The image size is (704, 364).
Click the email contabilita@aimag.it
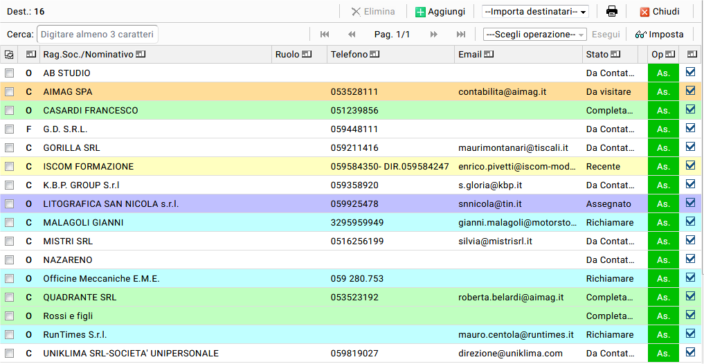coord(502,92)
